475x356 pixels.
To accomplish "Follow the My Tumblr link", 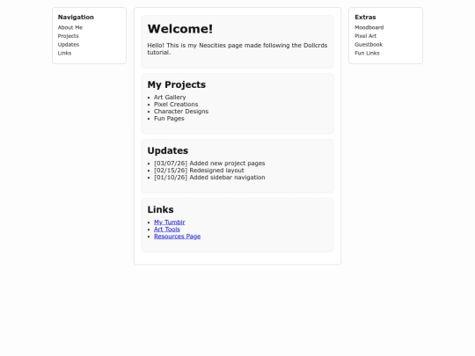I will click(x=170, y=222).
